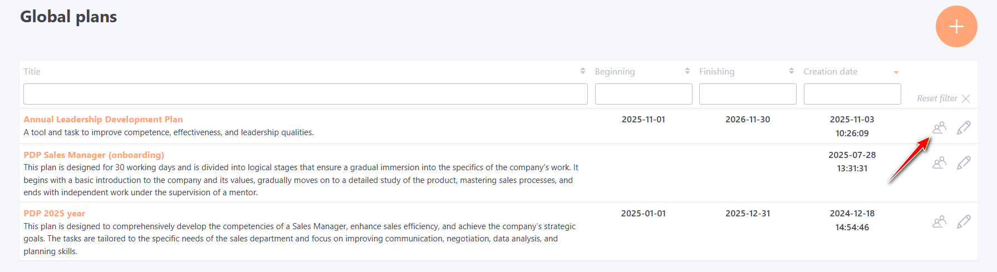Edit the Annual Leadership Development Plan
This screenshot has width=997, height=272.
964,128
